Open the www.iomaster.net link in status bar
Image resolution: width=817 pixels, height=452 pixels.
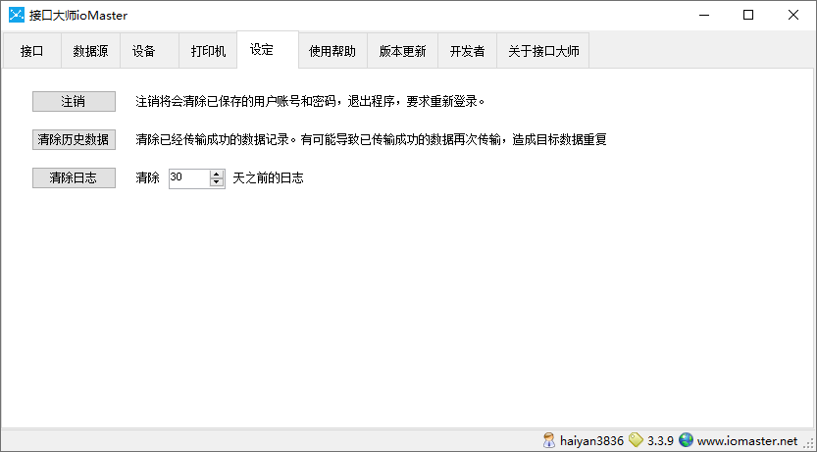coord(746,441)
